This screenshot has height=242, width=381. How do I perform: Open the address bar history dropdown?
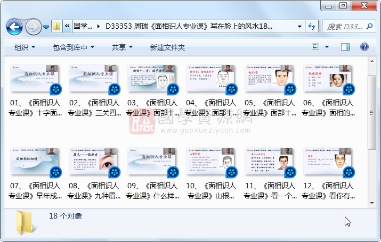299,26
